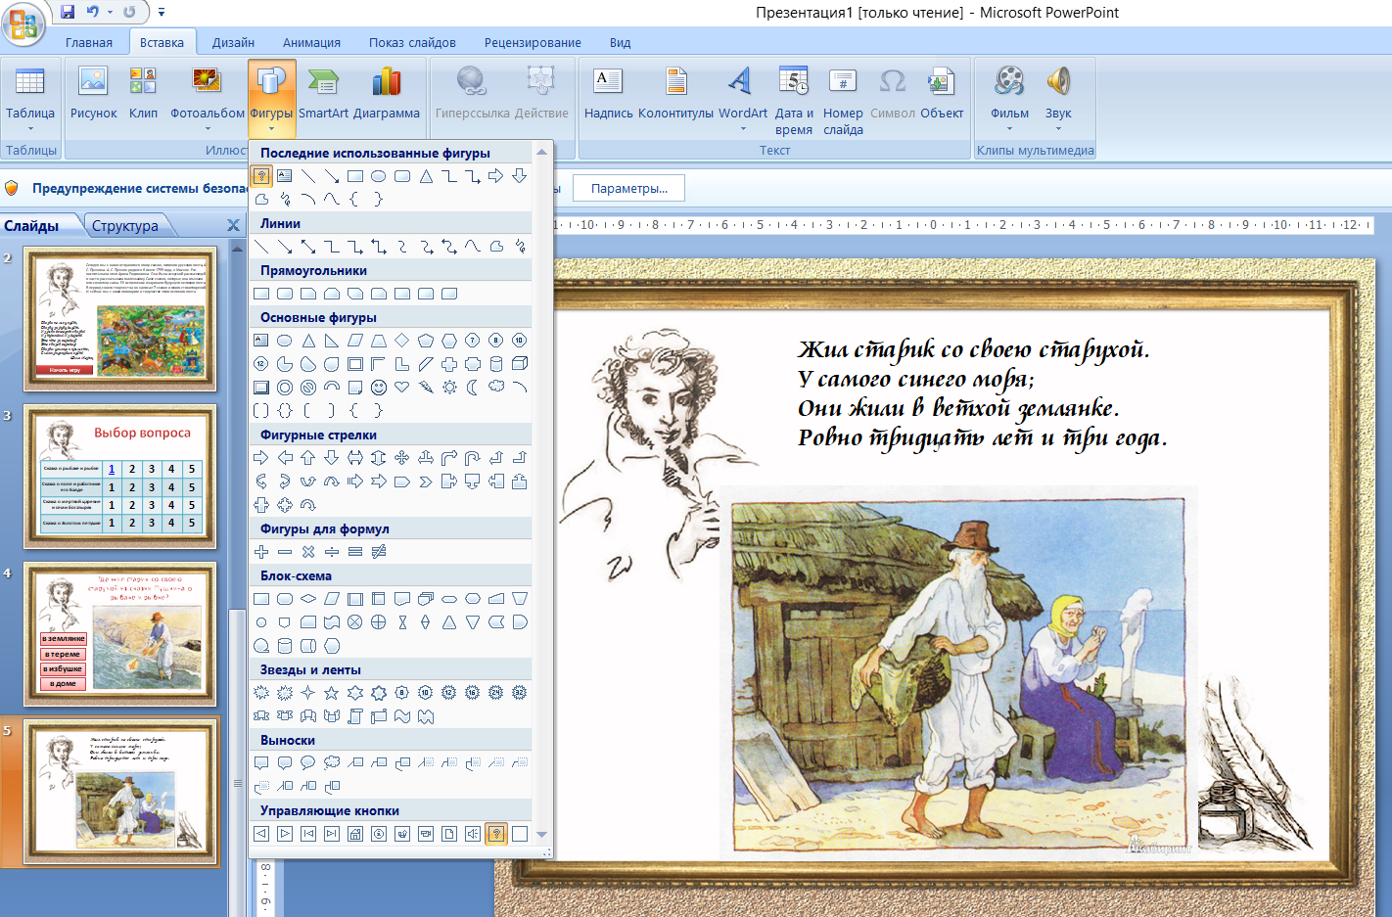This screenshot has width=1392, height=917.
Task: Select double-headed arrow line in Линии
Action: (308, 247)
